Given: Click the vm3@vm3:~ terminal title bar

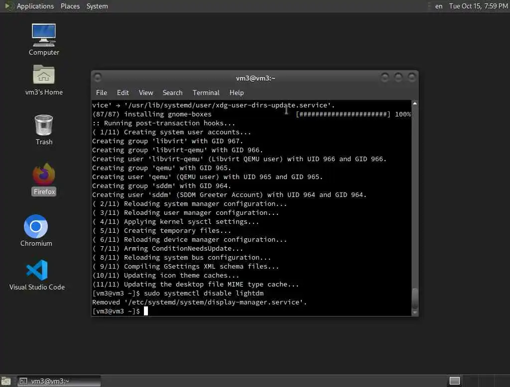Looking at the screenshot, I should pyautogui.click(x=255, y=78).
